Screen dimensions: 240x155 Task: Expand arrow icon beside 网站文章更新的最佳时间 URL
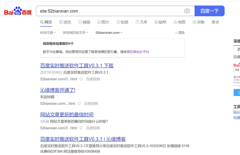[81, 128]
